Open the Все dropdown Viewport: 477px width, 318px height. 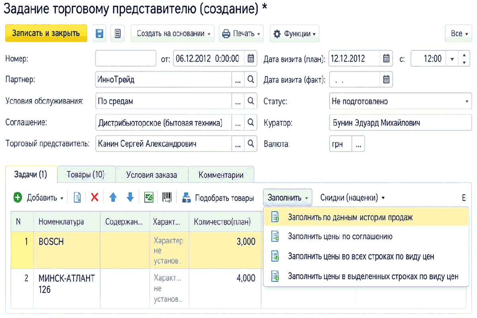tap(459, 33)
